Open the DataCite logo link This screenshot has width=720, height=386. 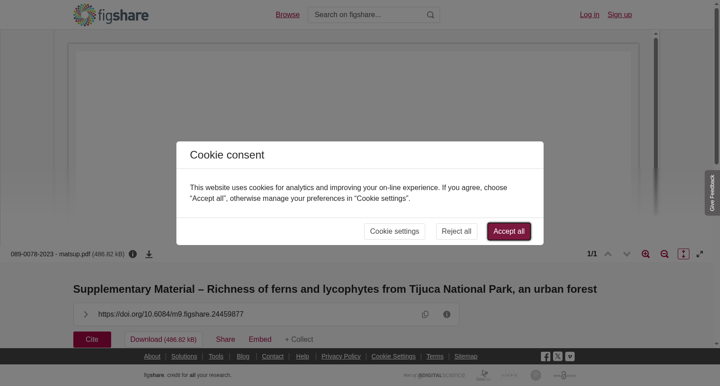pyautogui.click(x=484, y=375)
